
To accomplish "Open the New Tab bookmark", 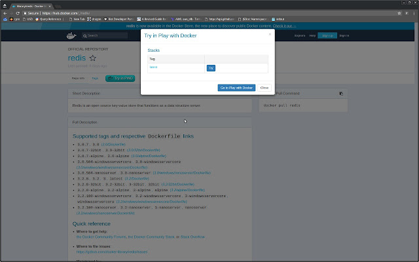I will 77,19.
